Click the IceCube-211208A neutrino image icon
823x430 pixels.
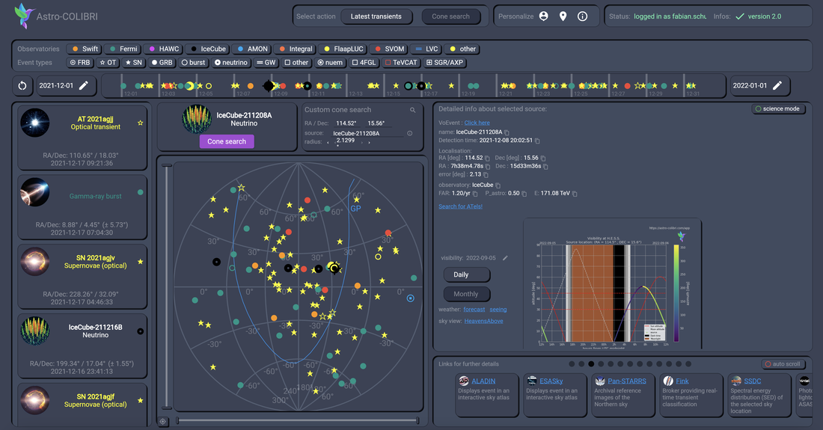click(x=197, y=119)
